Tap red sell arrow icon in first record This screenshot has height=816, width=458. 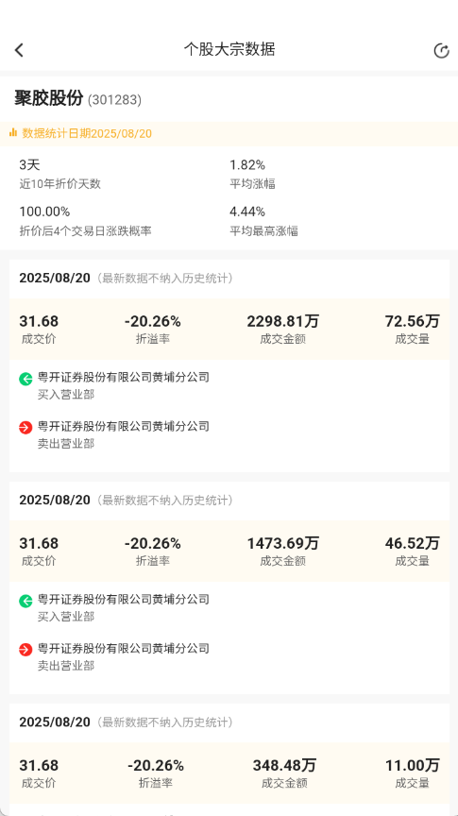pyautogui.click(x=25, y=428)
